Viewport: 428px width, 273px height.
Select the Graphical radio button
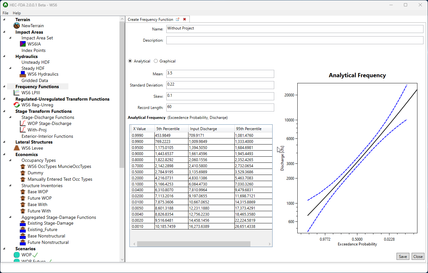[x=156, y=61]
